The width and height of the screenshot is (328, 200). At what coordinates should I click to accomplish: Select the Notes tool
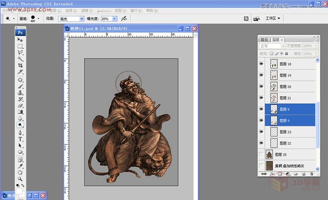20,160
